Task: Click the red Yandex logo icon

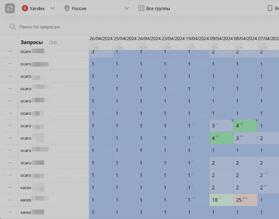Action: tap(25, 8)
